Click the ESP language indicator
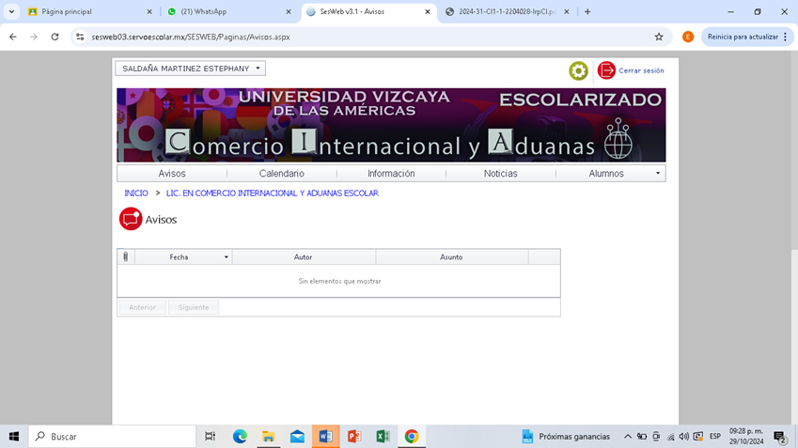Viewport: 798px width, 448px height. click(x=715, y=437)
